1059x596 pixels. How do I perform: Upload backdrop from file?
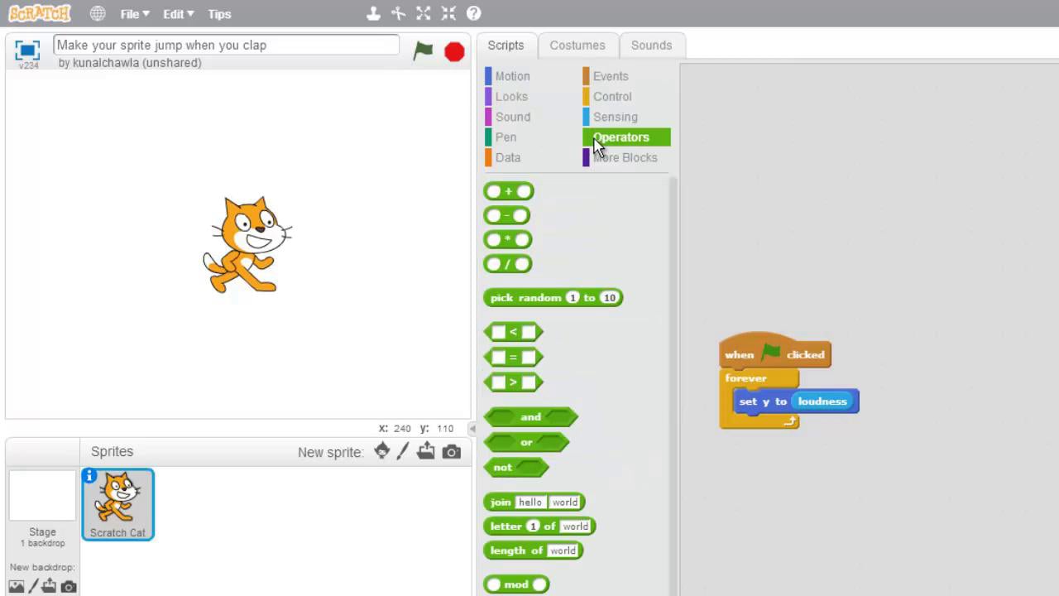click(x=50, y=586)
